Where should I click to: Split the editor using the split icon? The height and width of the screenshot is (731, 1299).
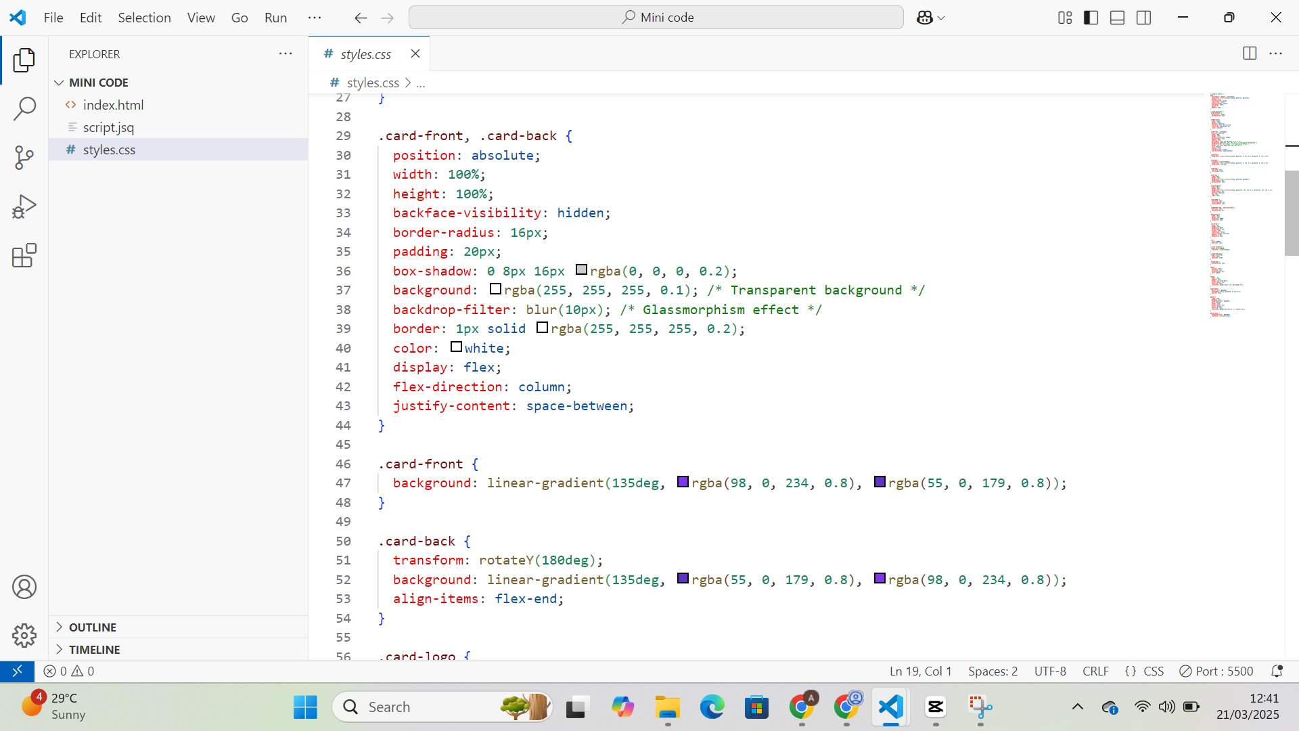[1250, 53]
